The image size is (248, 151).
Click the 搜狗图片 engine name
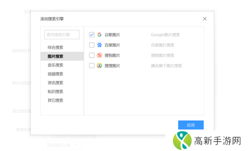[x=112, y=55]
